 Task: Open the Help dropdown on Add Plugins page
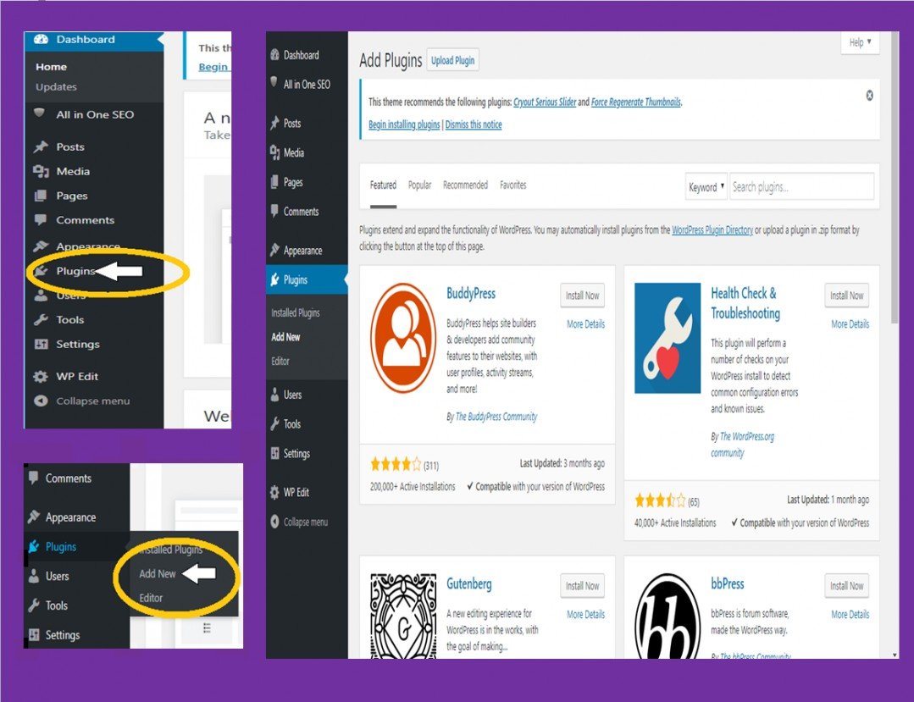point(860,42)
